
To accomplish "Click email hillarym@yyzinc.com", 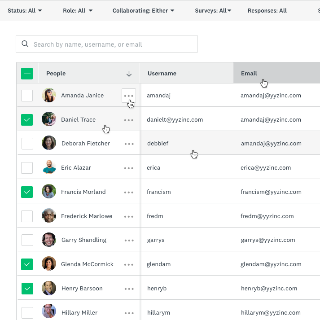I will pyautogui.click(x=271, y=313).
